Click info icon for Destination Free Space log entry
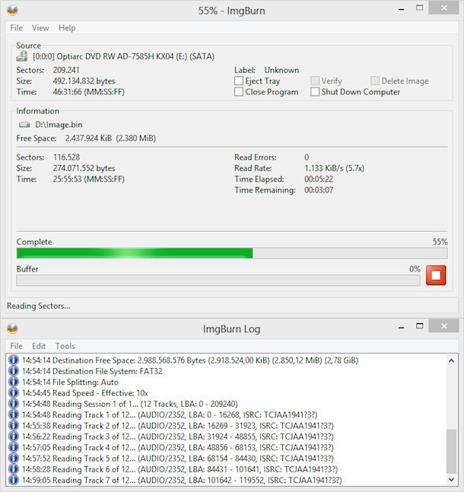This screenshot has width=464, height=492. pyautogui.click(x=13, y=360)
